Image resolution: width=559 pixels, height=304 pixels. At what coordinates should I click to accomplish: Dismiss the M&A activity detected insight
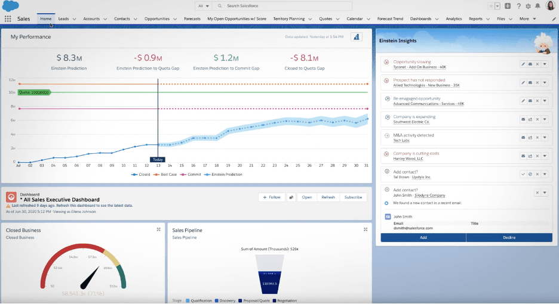click(537, 138)
